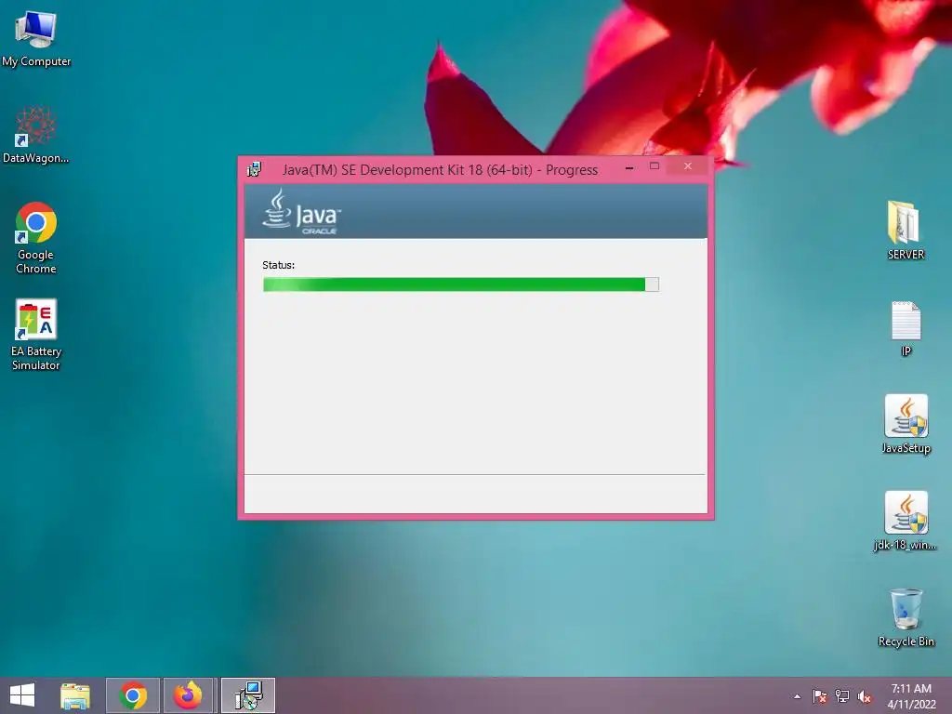The width and height of the screenshot is (952, 714).
Task: Switch to Chrome in the taskbar
Action: 133,695
